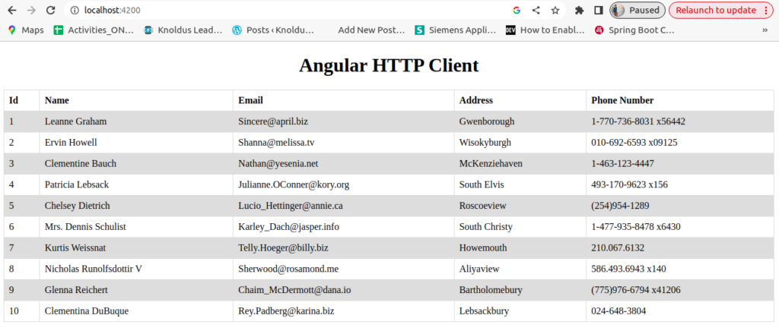
Task: Open the Extensions puzzle piece icon
Action: 580,11
